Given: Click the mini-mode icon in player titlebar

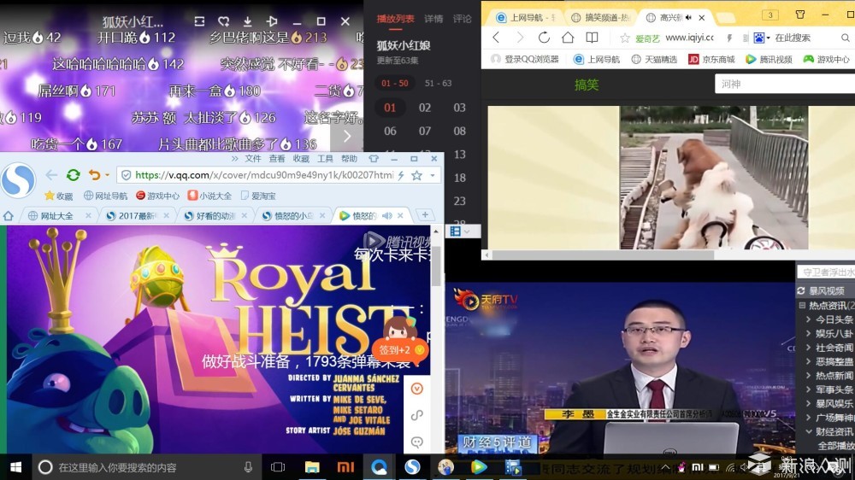Looking at the screenshot, I should [x=199, y=21].
